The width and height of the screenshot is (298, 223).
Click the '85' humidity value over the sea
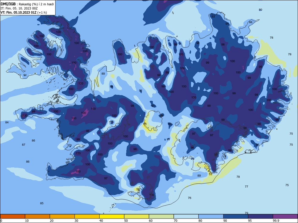pos(42,203)
